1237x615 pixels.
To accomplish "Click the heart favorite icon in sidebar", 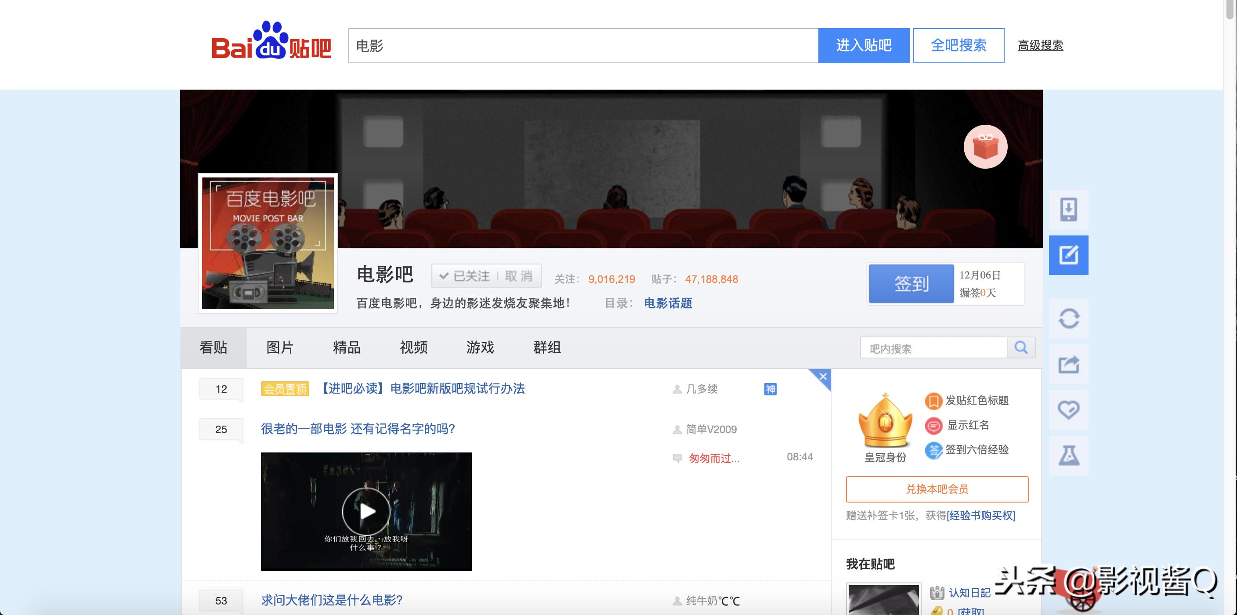I will (1068, 410).
